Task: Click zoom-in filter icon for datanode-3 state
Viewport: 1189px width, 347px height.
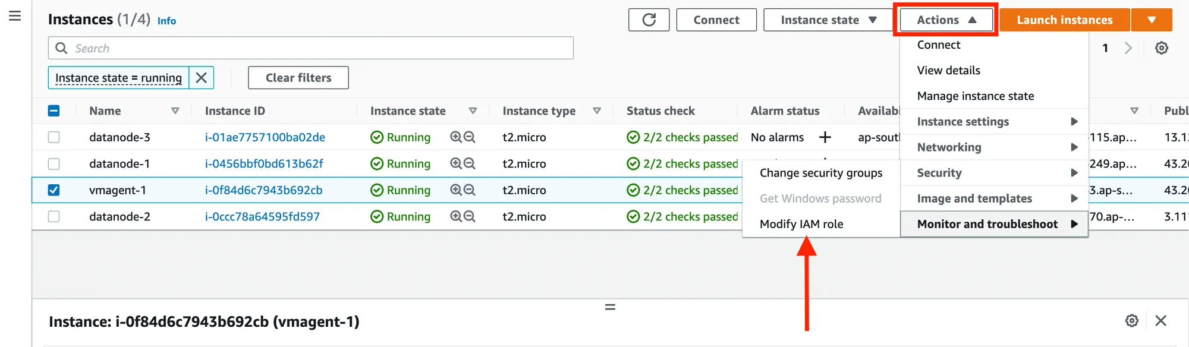Action: 456,137
